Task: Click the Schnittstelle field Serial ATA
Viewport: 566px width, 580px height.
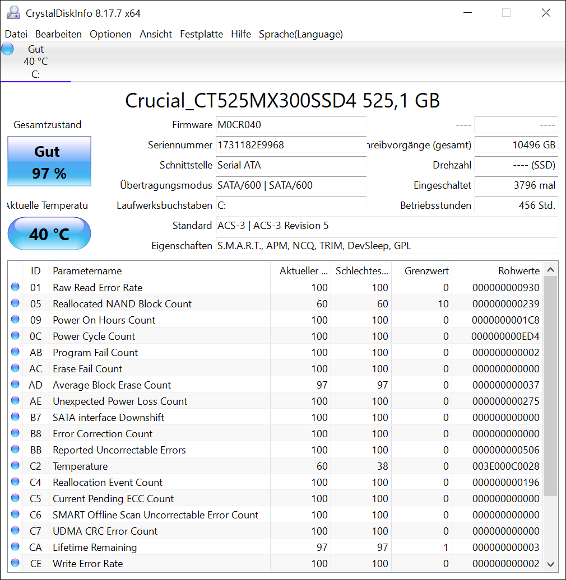Action: (291, 165)
